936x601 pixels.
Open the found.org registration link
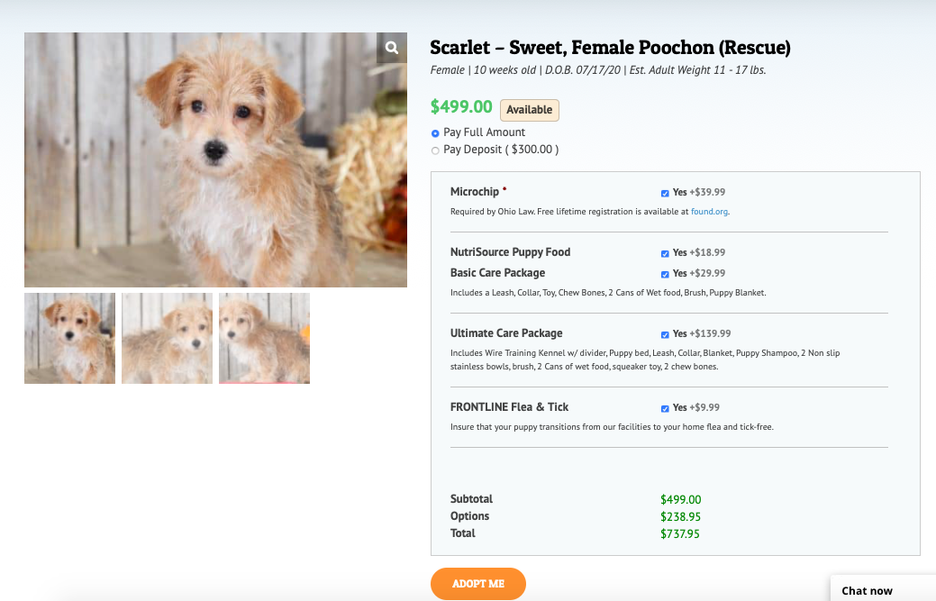click(x=709, y=212)
